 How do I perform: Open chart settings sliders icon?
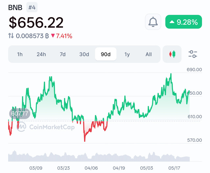click(x=193, y=54)
